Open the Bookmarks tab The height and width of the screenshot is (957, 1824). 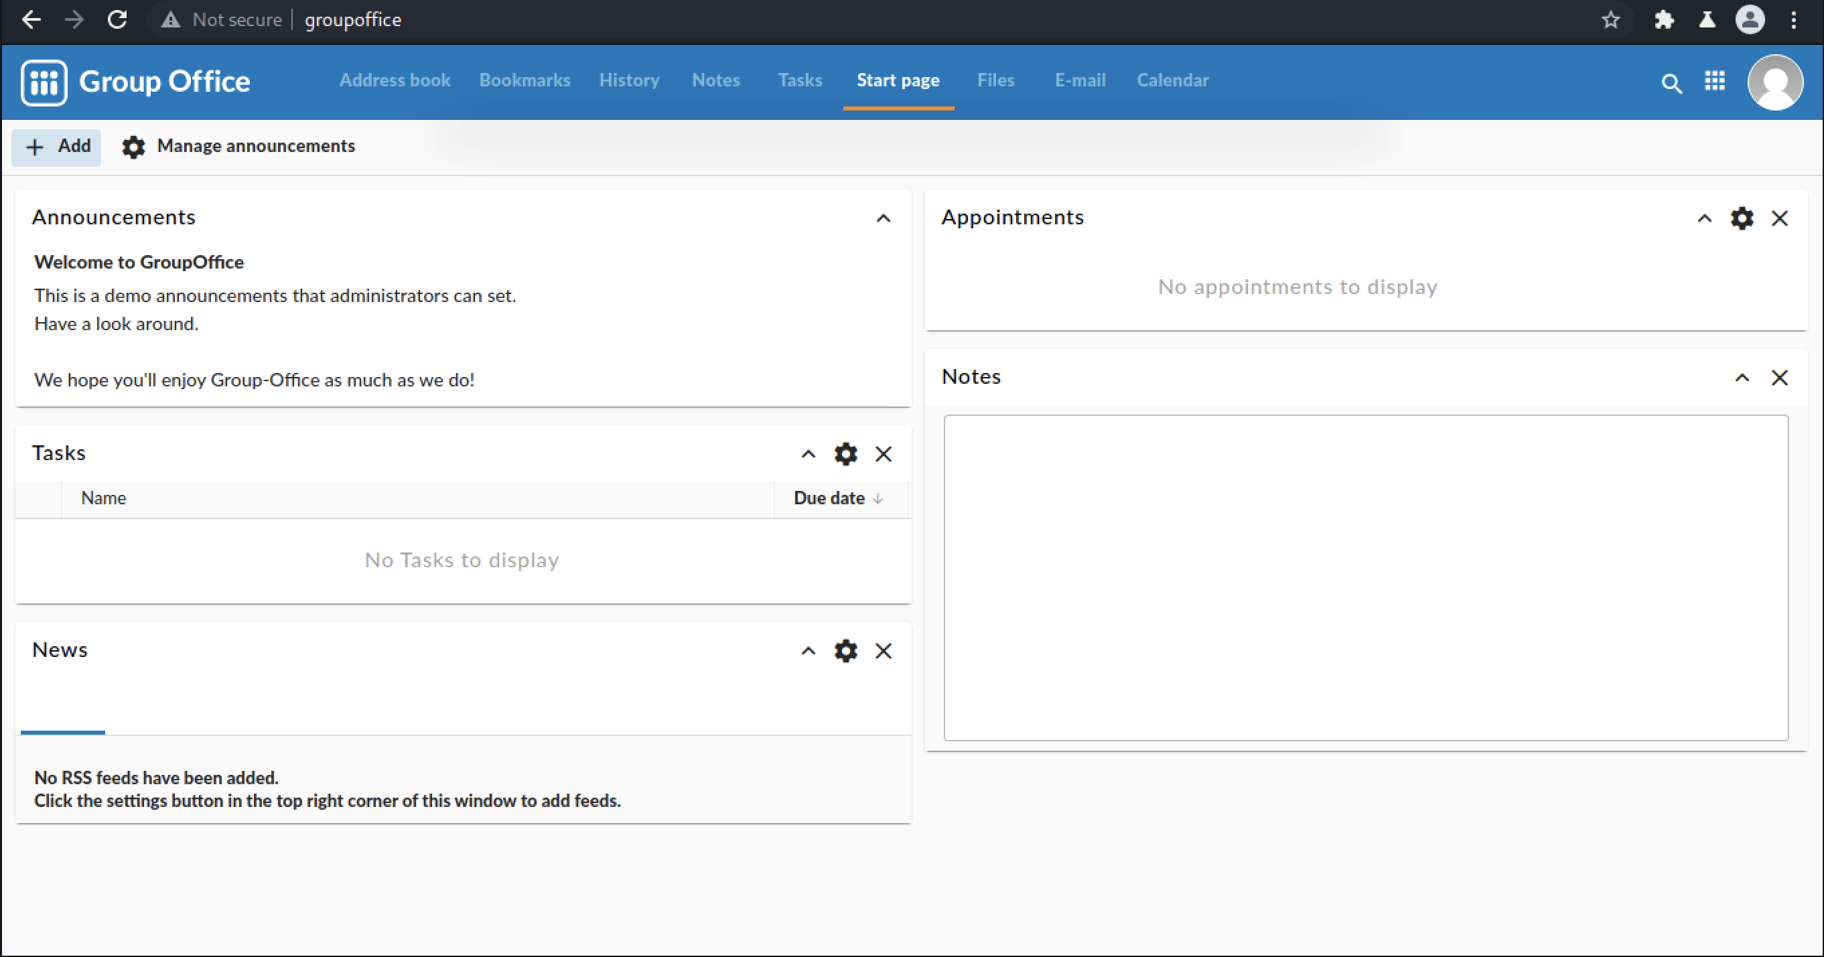(524, 80)
